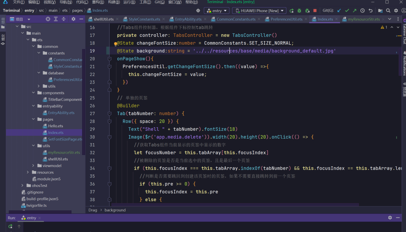The height and width of the screenshot is (232, 406).
Task: Close the Index.ets editor tab
Action: coord(337,19)
